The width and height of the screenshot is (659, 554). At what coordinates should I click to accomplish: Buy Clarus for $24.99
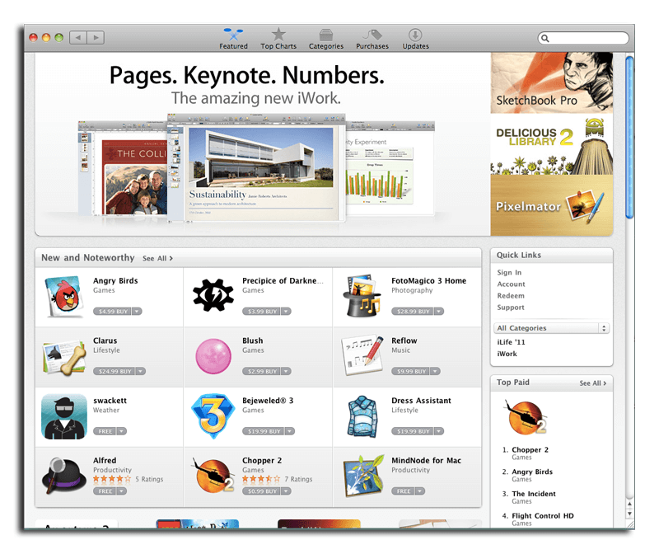(x=114, y=372)
